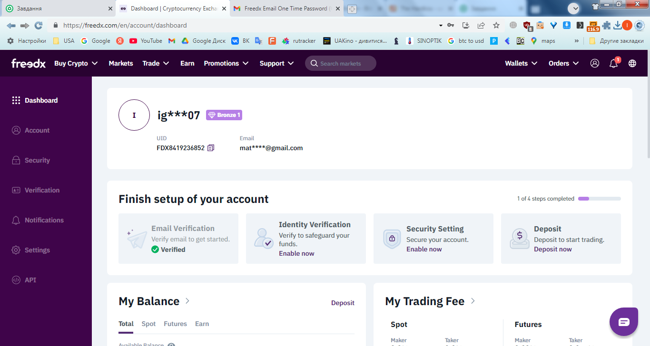Click the Deposit now link
Image resolution: width=650 pixels, height=346 pixels.
pyautogui.click(x=553, y=249)
